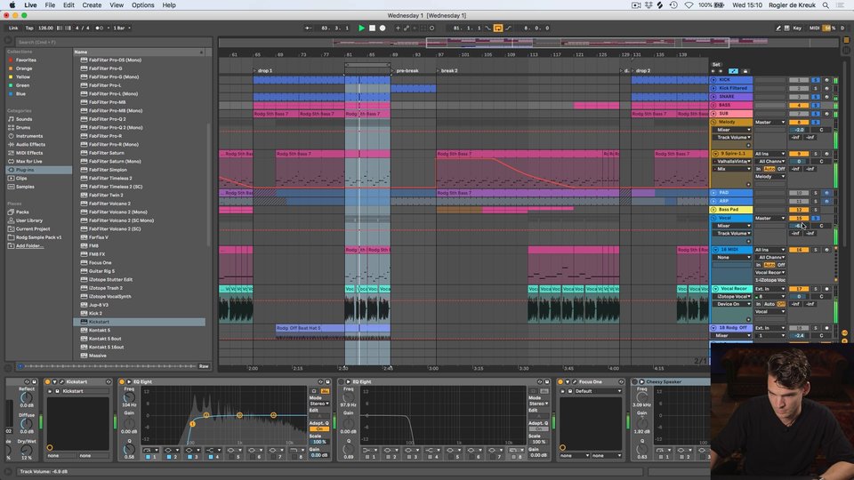Open Packs in Places

pos(22,212)
